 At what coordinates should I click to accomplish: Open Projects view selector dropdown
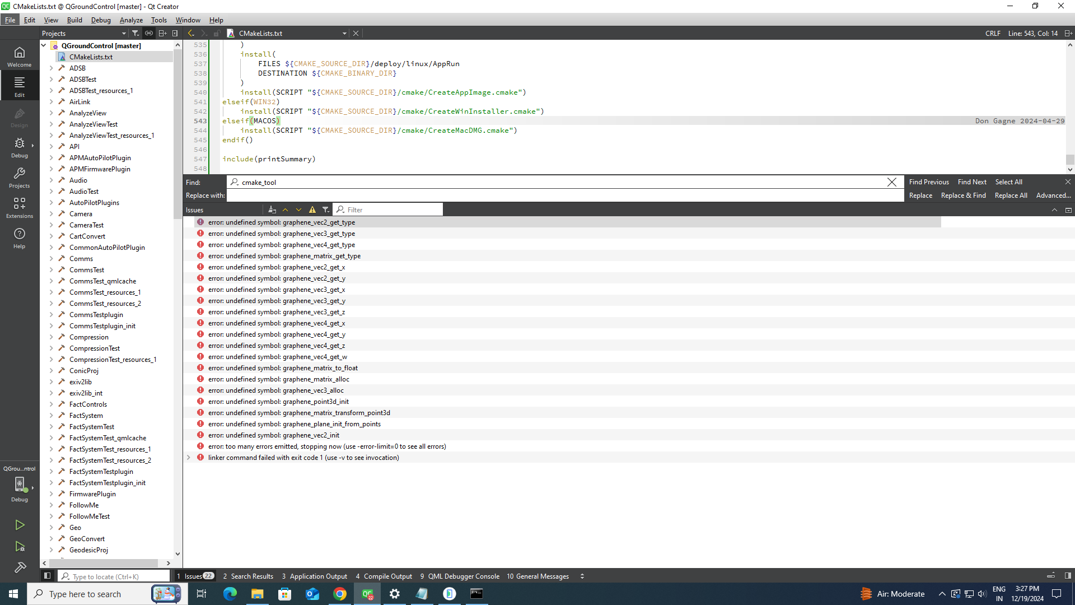coord(84,34)
